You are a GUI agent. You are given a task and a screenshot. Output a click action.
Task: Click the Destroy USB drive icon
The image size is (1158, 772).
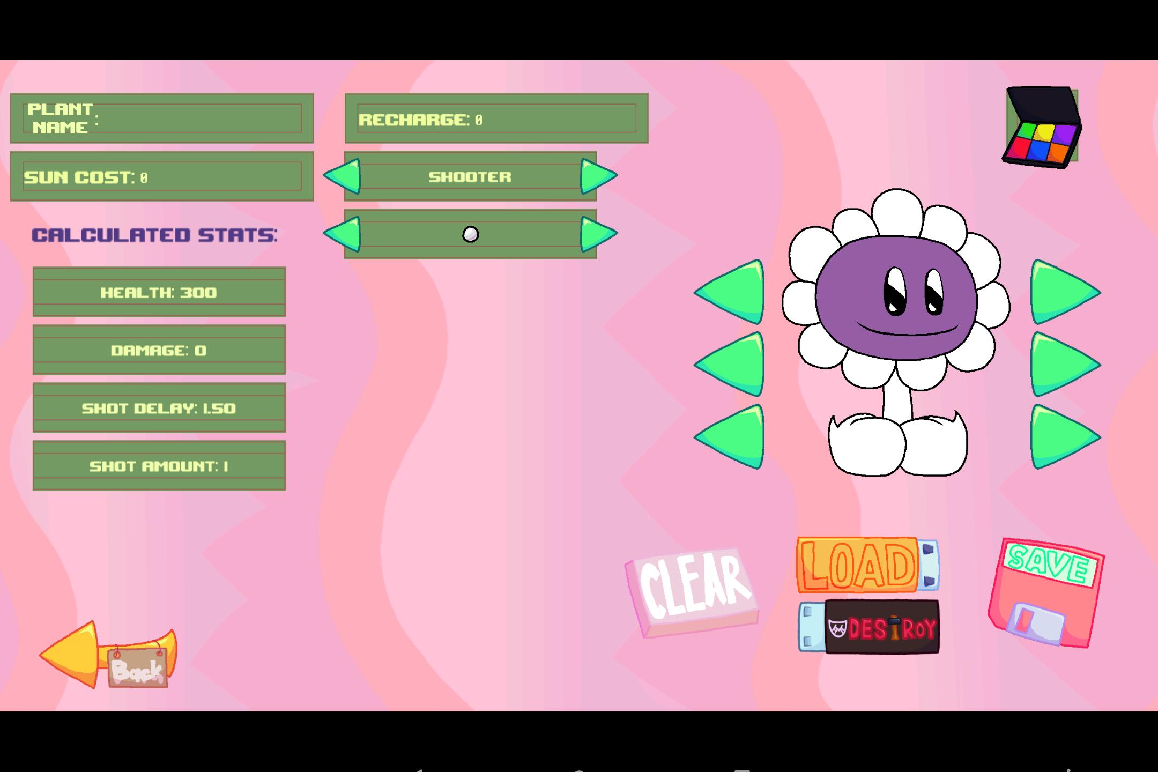(x=870, y=627)
